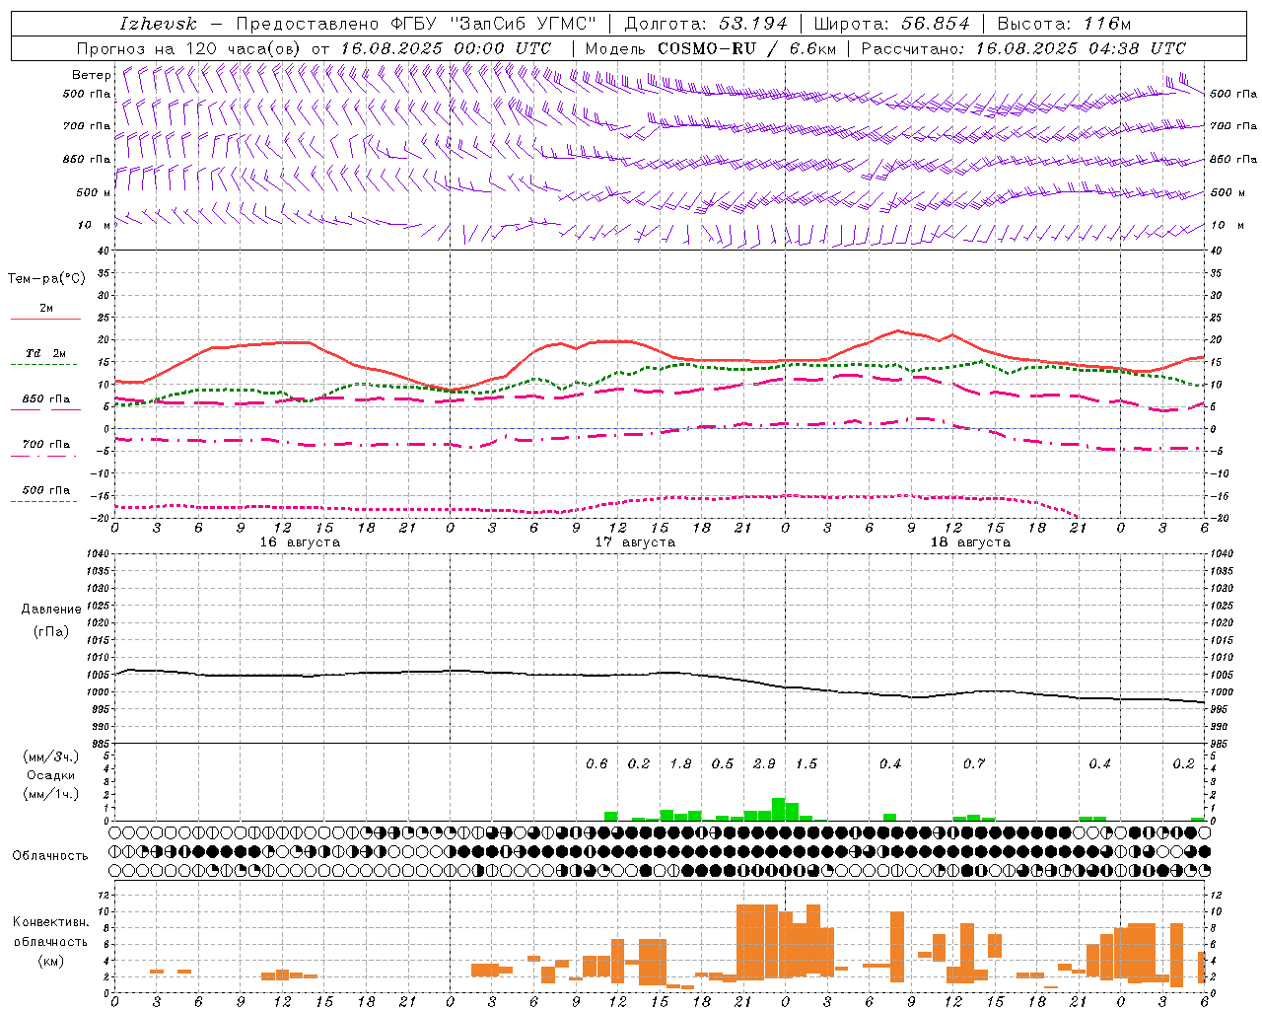The height and width of the screenshot is (1010, 1262).
Task: Click the station name Izhevsk in the header
Action: tap(158, 24)
